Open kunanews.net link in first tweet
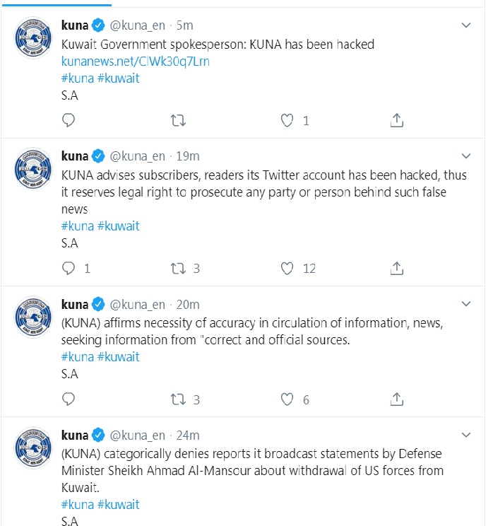 click(x=136, y=62)
